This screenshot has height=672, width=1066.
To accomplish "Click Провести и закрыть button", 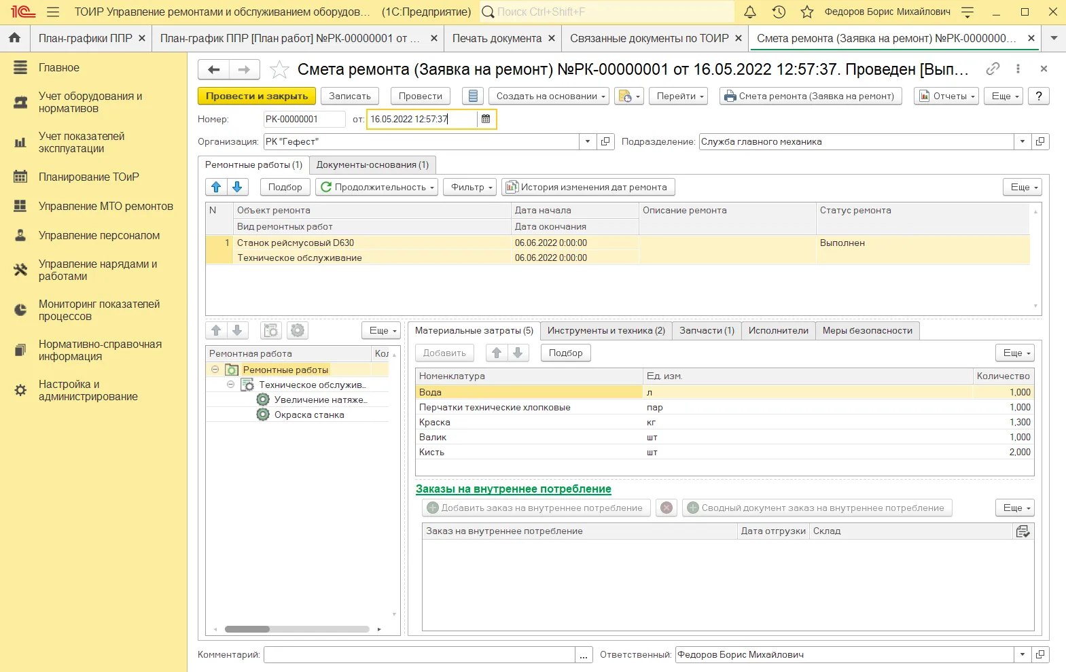I will click(x=257, y=96).
